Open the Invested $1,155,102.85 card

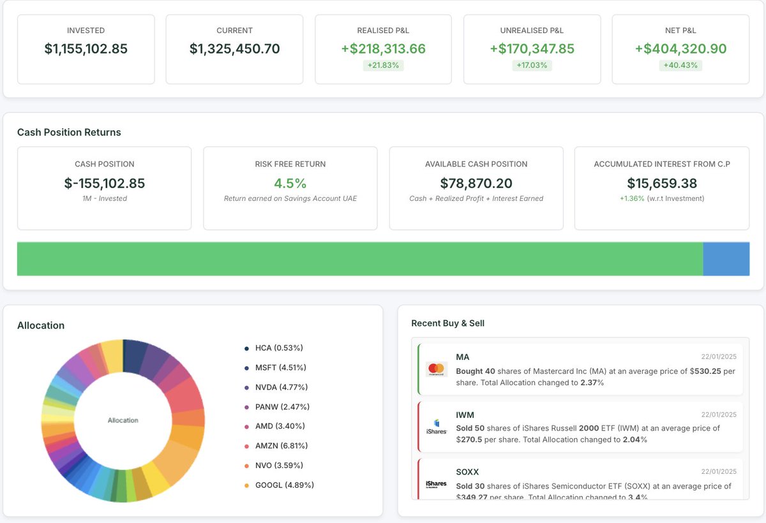point(86,50)
